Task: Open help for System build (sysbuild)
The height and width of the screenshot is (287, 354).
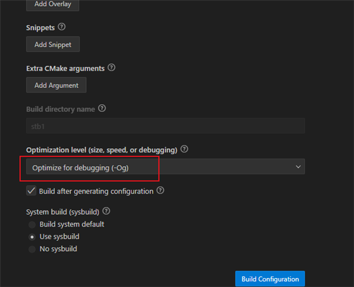Action: pyautogui.click(x=106, y=211)
